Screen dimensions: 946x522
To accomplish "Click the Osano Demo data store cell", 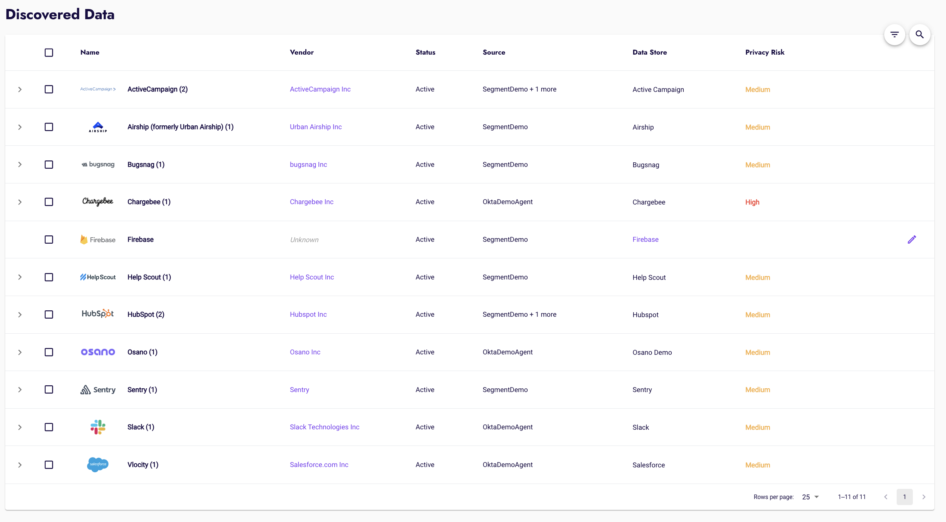I will click(x=652, y=353).
